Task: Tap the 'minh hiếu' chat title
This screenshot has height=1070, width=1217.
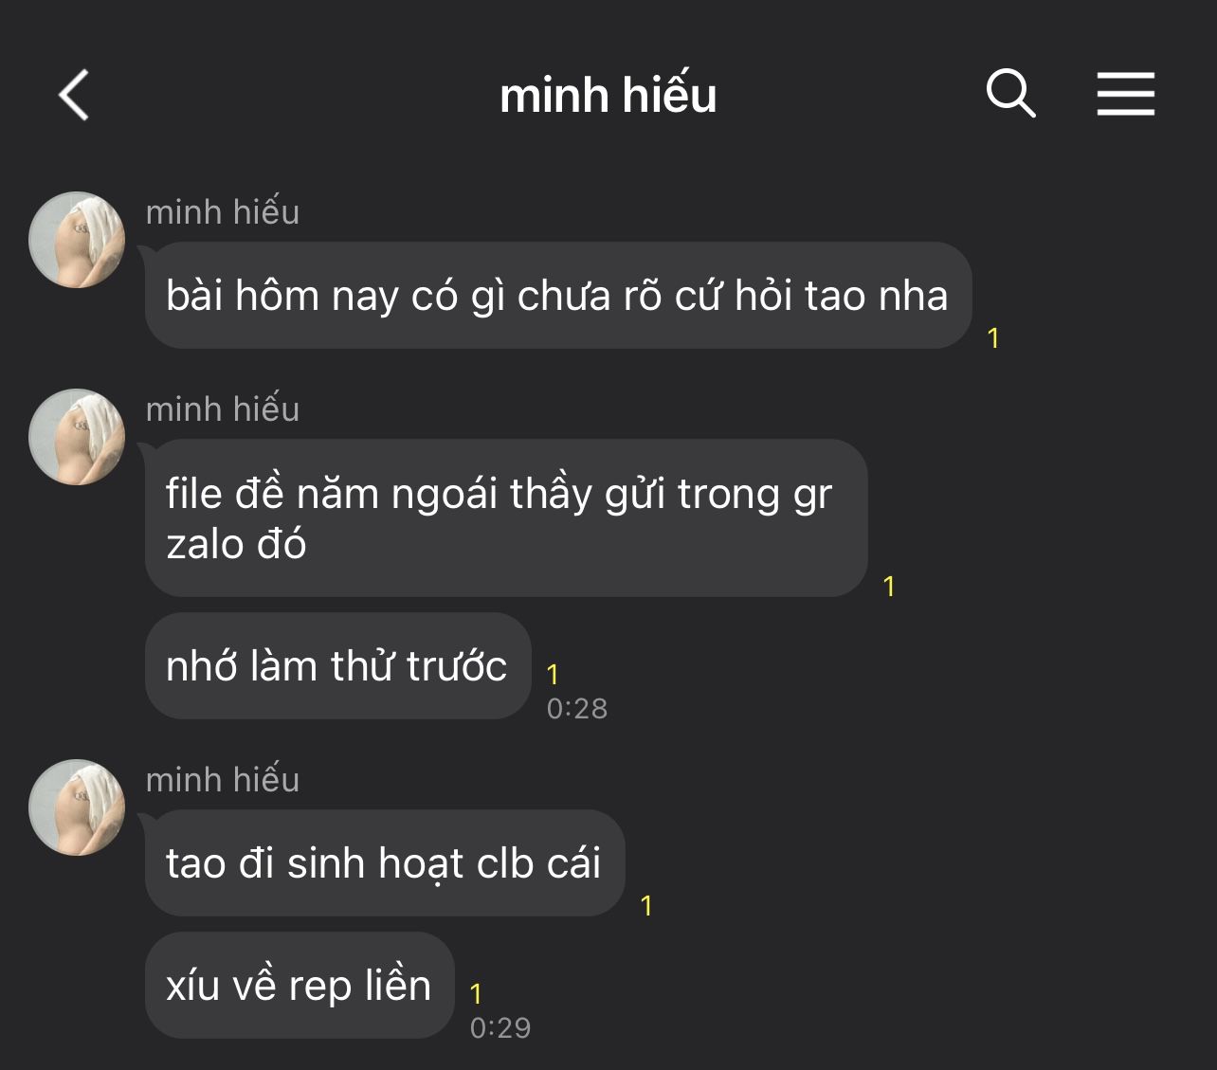Action: pos(608,95)
